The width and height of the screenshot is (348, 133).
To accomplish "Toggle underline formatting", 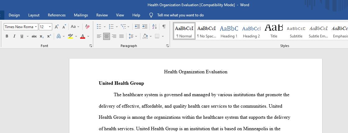I will (22, 36).
